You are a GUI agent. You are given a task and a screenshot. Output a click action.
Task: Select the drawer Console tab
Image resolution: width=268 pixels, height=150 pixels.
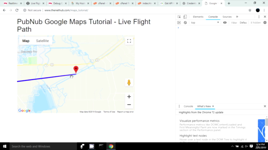[x=188, y=106]
